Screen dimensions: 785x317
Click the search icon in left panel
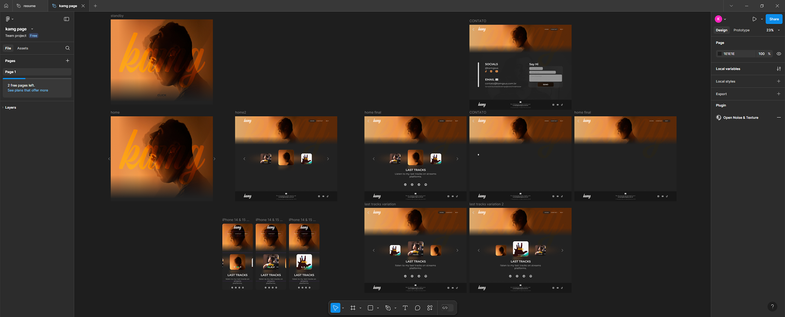point(67,48)
